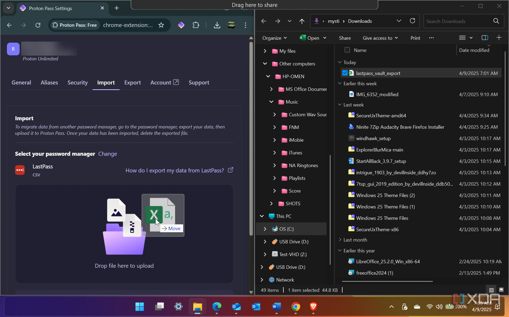This screenshot has height=317, width=509.
Task: Click the Task View taskbar icon
Action: 159,307
